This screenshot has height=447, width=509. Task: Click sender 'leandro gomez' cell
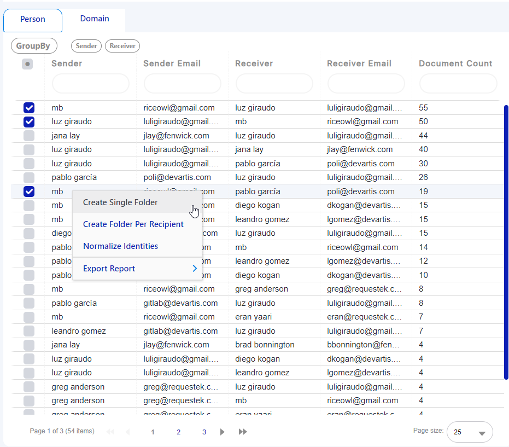79,331
